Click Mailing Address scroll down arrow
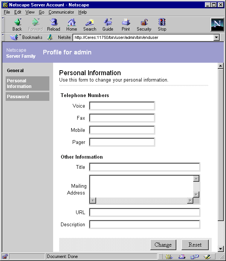 click(196, 195)
